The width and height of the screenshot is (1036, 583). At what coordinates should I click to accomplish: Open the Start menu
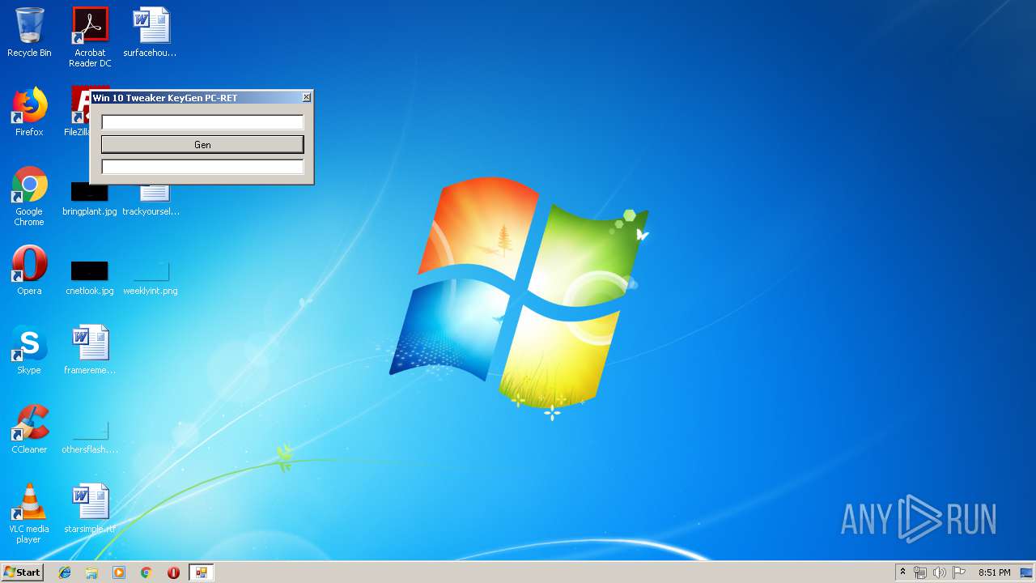(x=22, y=572)
